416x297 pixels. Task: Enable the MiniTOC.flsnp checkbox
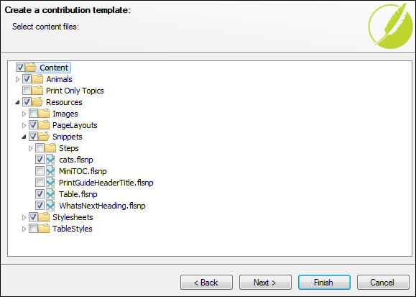[x=40, y=171]
